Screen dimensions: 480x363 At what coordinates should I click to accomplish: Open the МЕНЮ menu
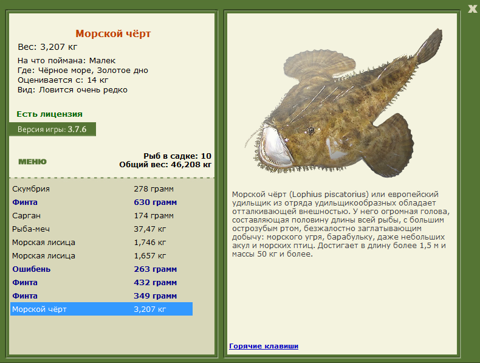tap(32, 162)
